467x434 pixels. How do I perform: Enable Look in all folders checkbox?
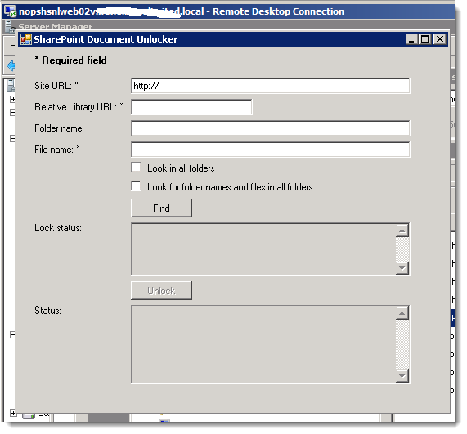tap(136, 168)
